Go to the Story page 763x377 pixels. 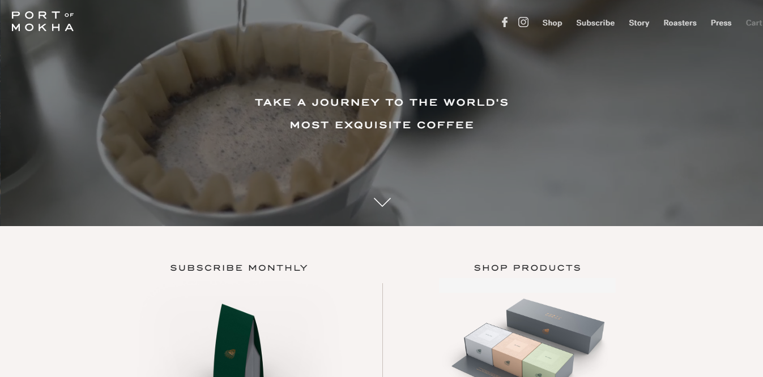pos(639,23)
